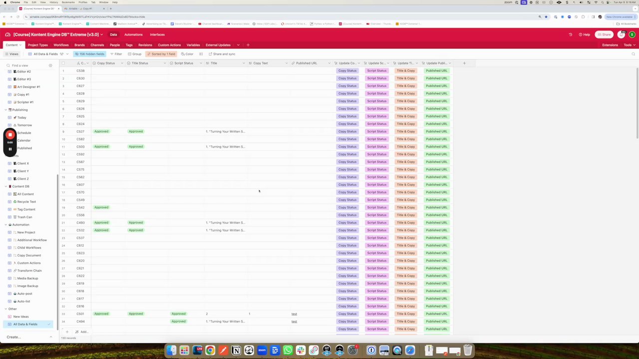Open the Group options
The width and height of the screenshot is (639, 359).
(135, 54)
